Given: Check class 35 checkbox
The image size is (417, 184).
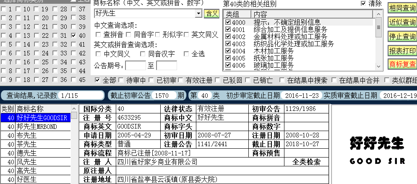Looking at the screenshot, I should 55,71.
